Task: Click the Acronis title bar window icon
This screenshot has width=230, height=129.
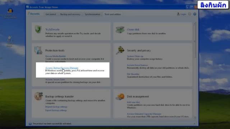Action: [x=28, y=7]
